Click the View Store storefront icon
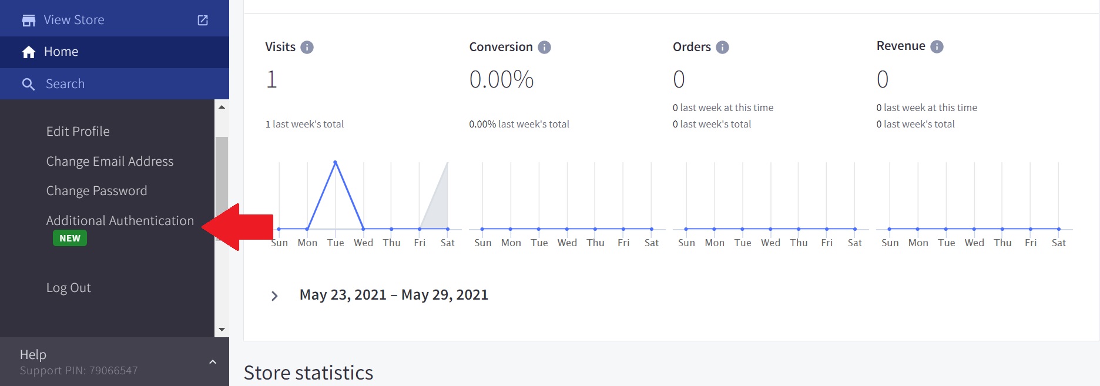This screenshot has height=386, width=1100. [x=28, y=21]
